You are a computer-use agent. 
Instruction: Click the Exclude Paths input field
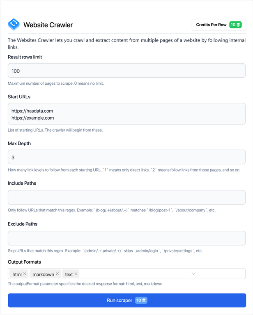(126, 239)
